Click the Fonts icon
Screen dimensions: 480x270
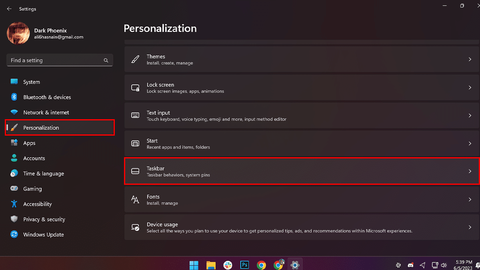click(x=135, y=200)
